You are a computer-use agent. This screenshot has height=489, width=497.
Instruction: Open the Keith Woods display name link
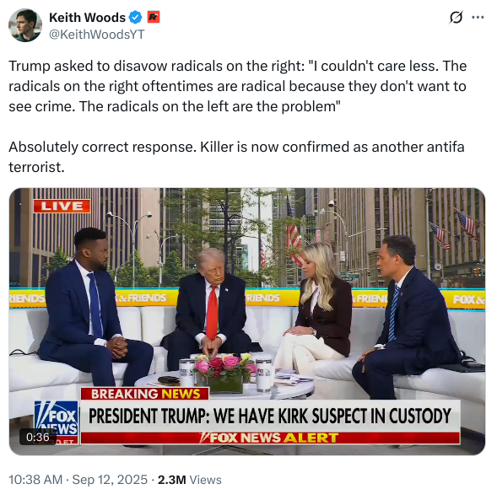coord(87,18)
